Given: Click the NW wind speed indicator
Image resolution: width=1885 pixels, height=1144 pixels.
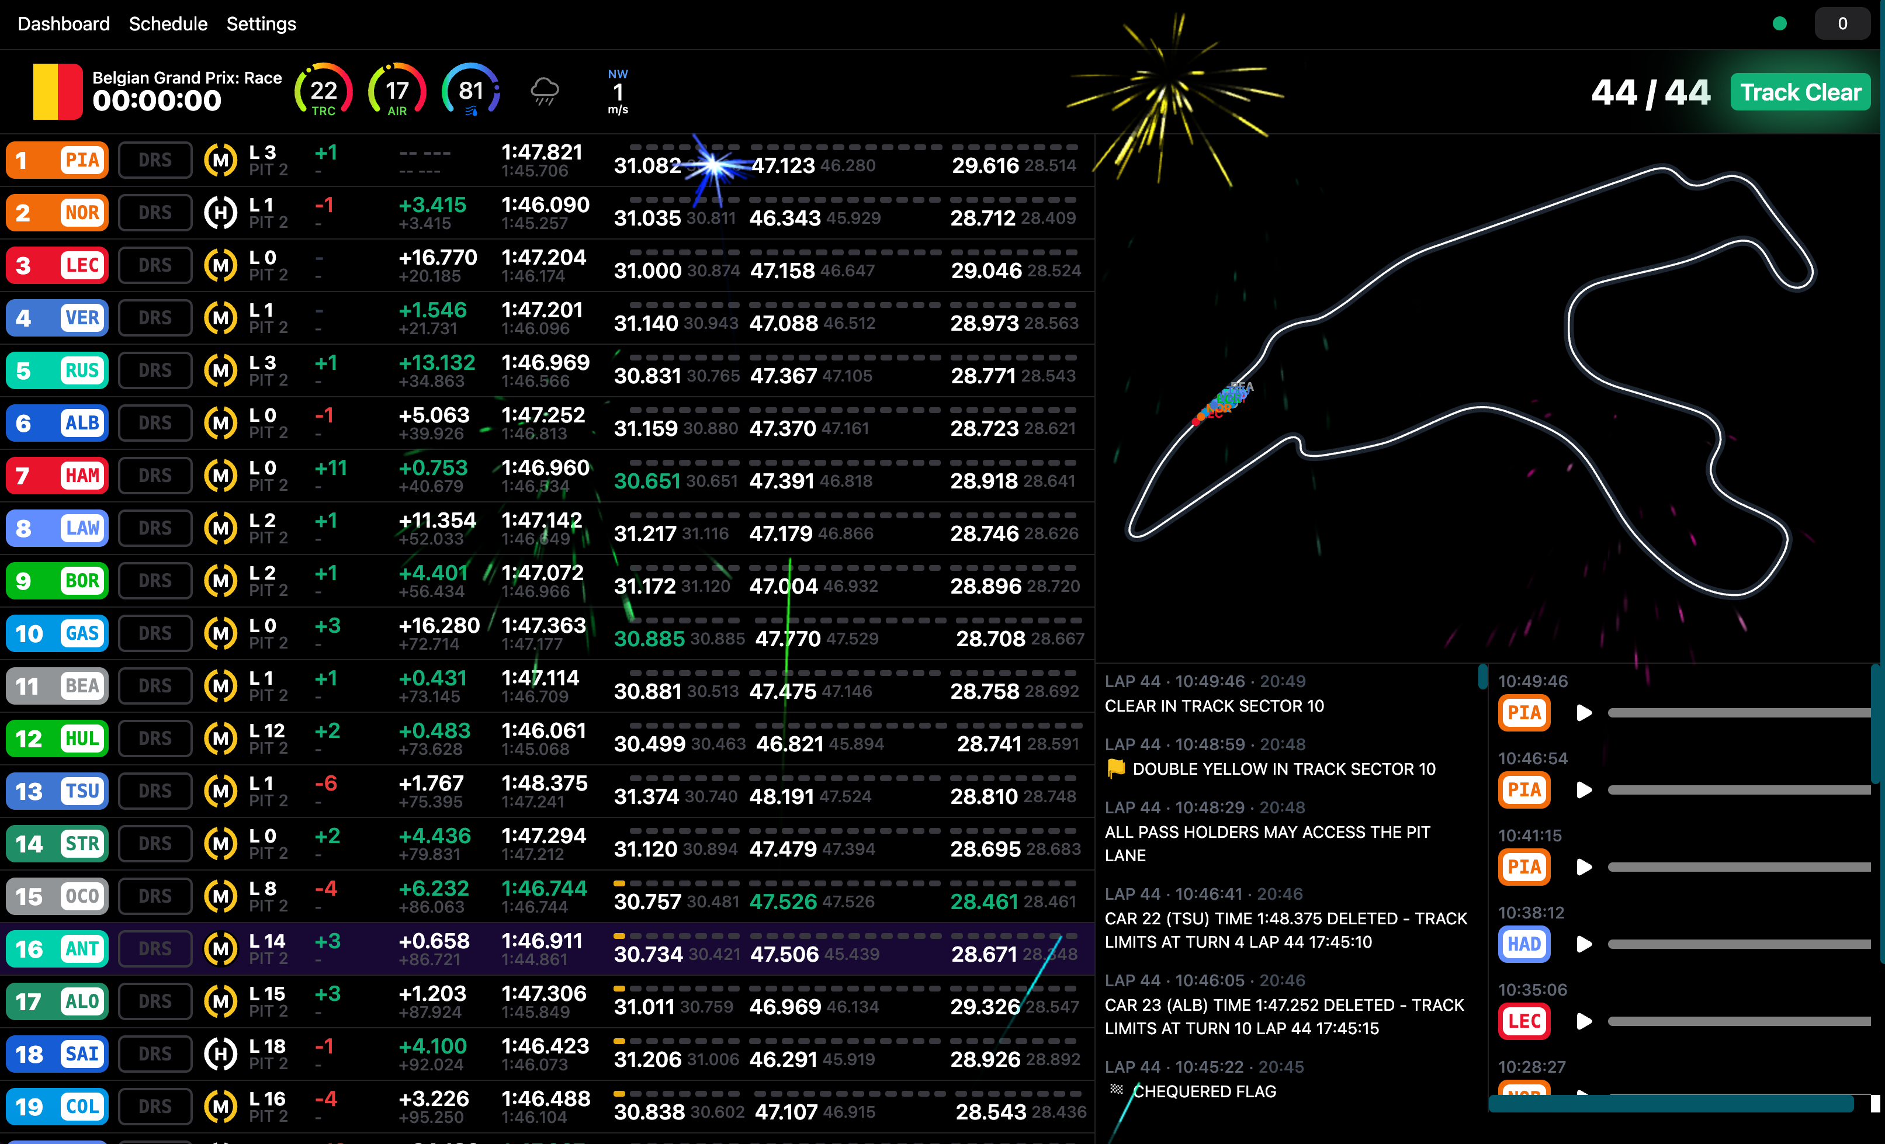Looking at the screenshot, I should [618, 92].
